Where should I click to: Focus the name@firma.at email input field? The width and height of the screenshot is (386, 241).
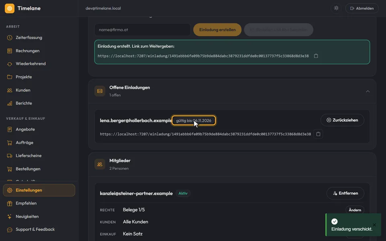coord(142,30)
